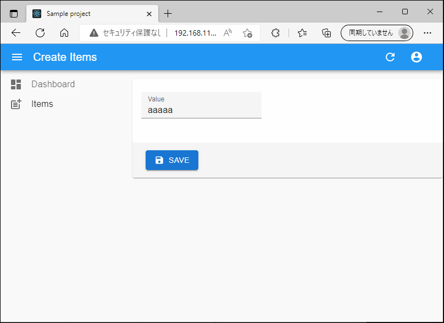Click the Value input field containing aaaaa
444x323 pixels.
tap(201, 105)
